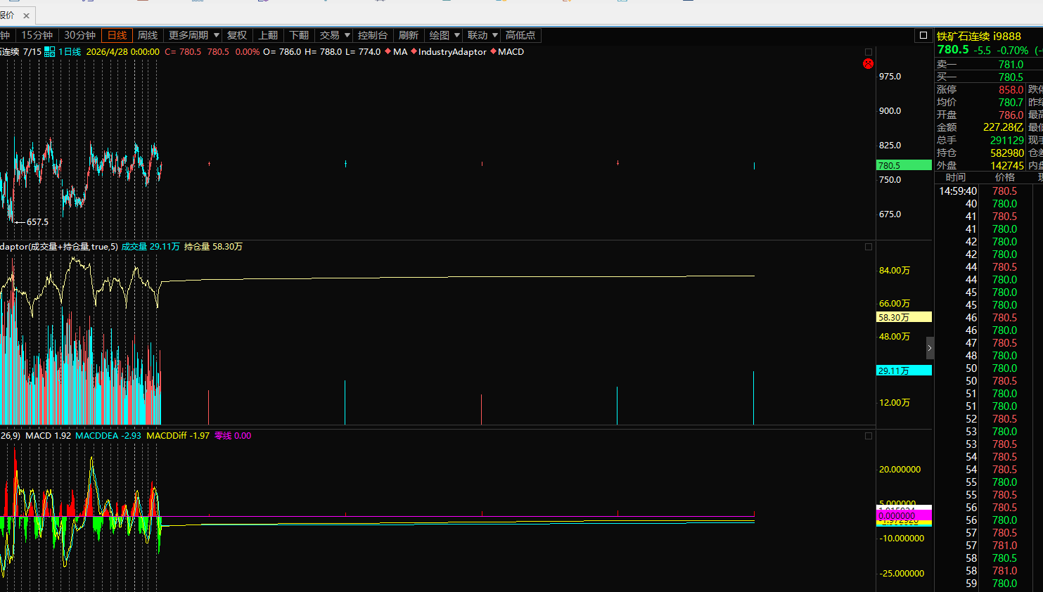The image size is (1043, 592).
Task: Click the red diamond next to MA
Action: 388,51
